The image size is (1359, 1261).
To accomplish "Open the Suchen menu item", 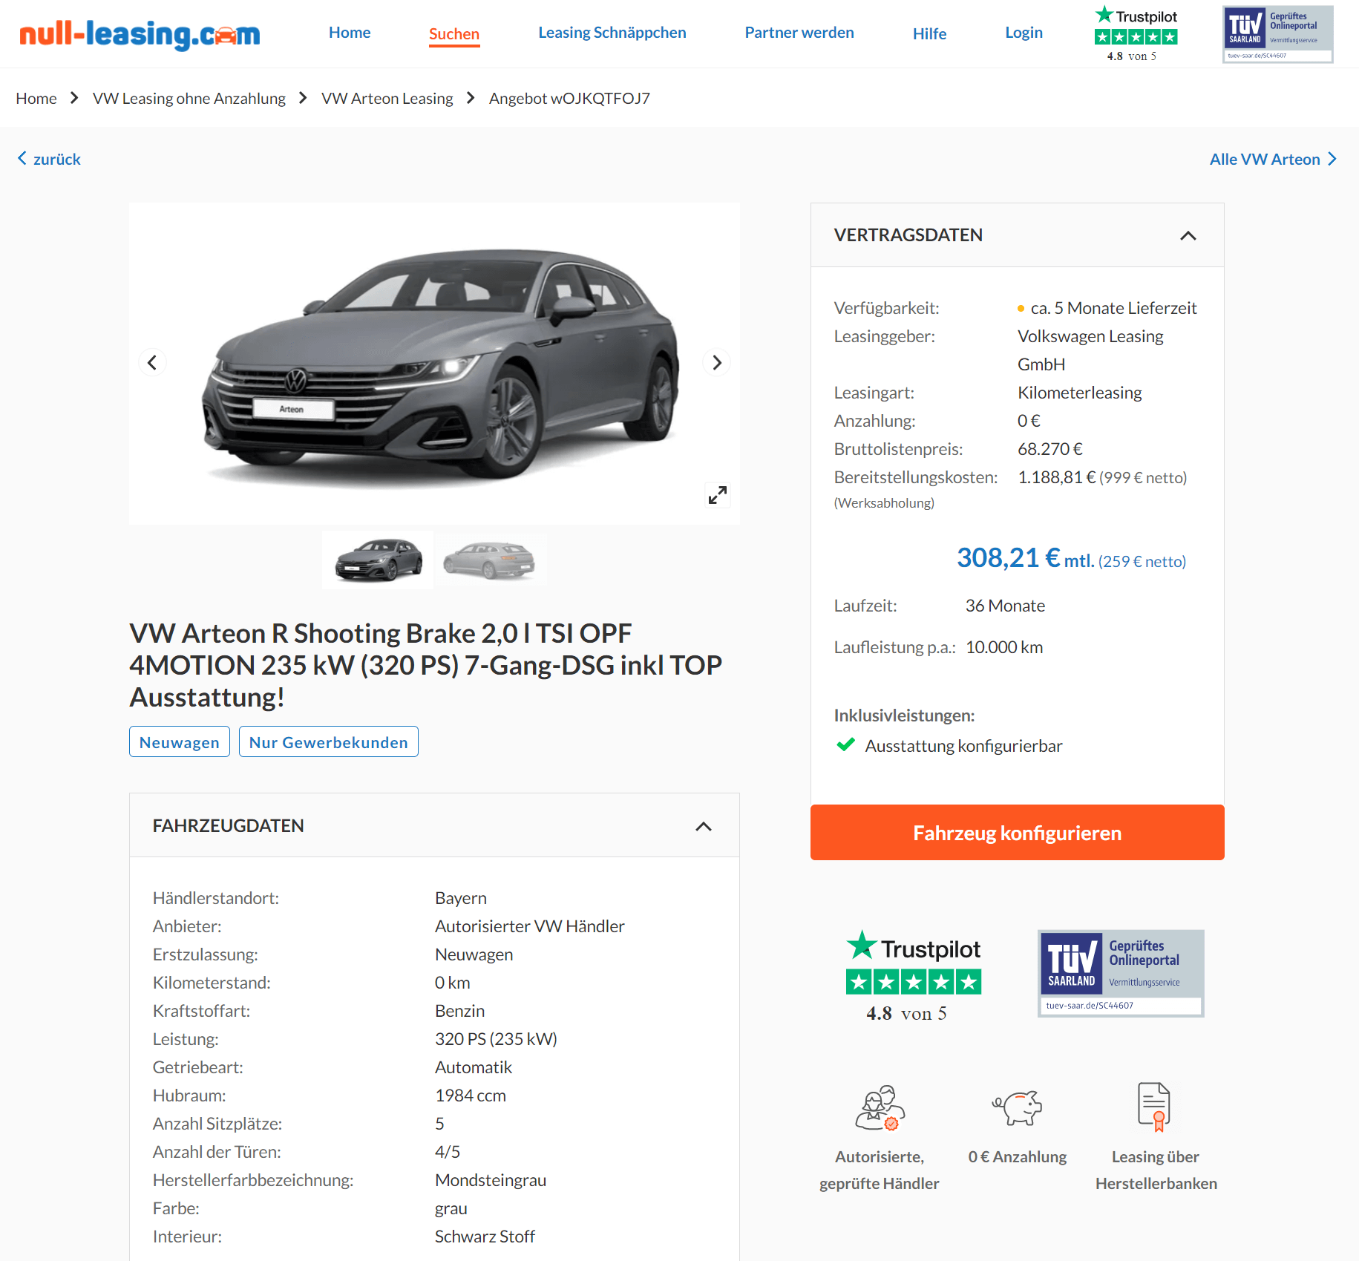I will coord(454,34).
